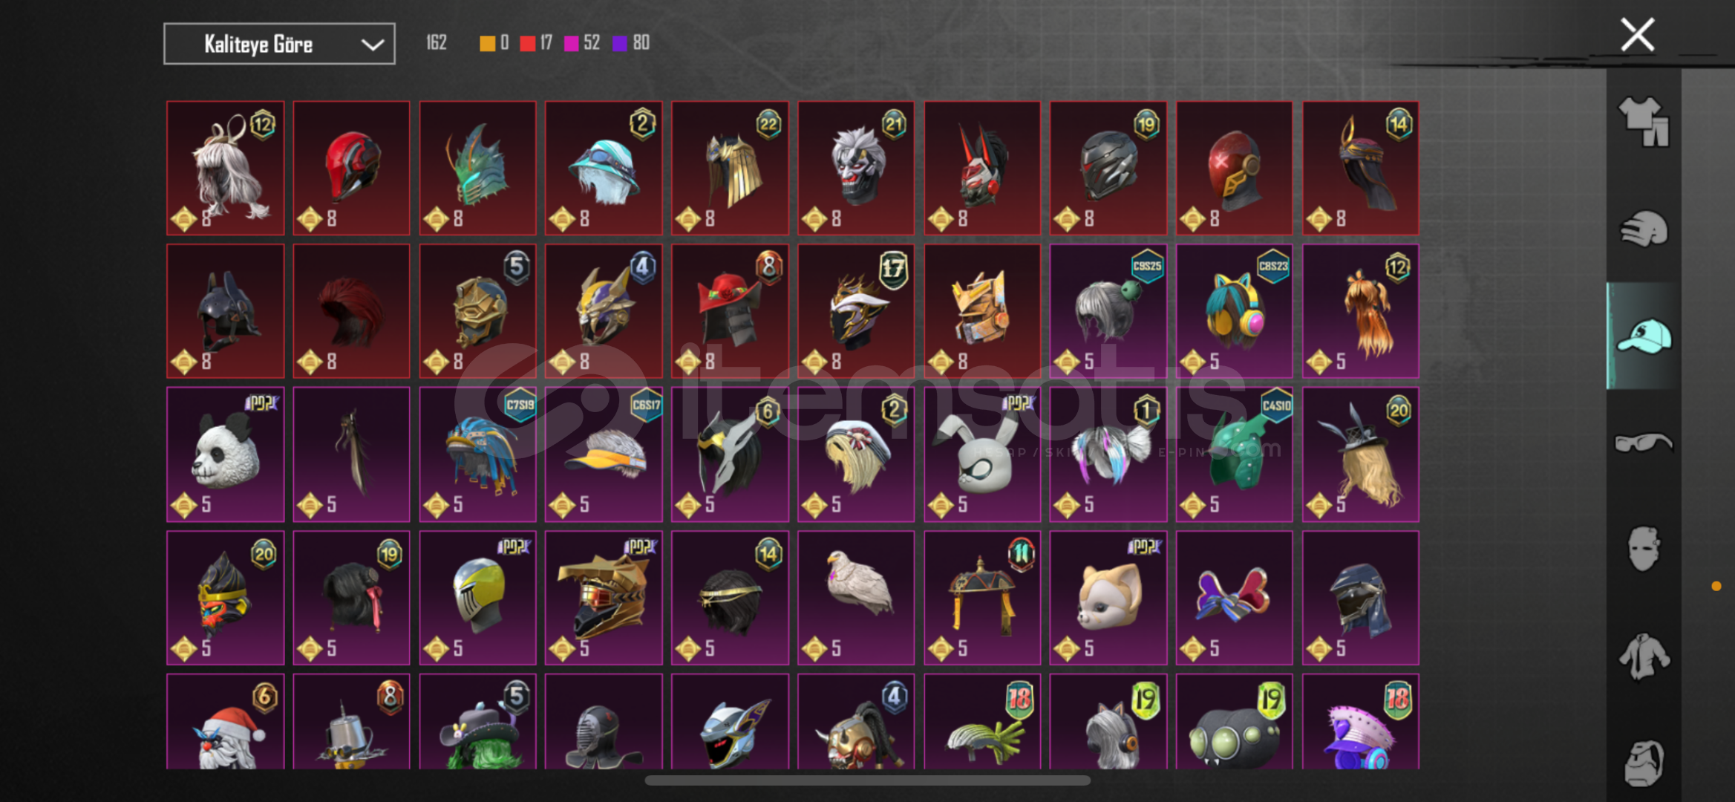
Task: Select the helmet category icon in sidebar
Action: point(1644,228)
